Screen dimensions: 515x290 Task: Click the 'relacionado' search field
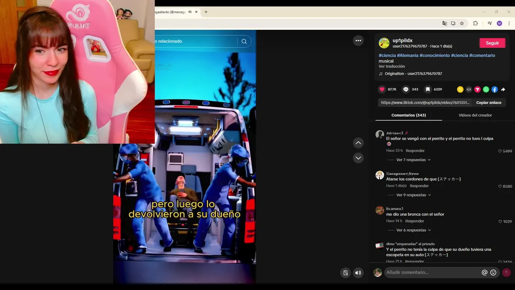pos(196,41)
